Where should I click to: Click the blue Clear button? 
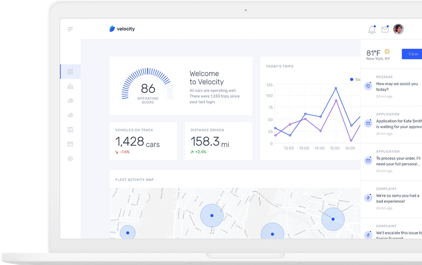(412, 54)
